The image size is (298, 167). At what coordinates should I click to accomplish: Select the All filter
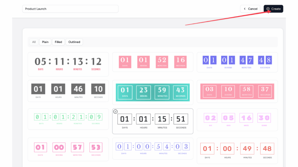pyautogui.click(x=33, y=42)
